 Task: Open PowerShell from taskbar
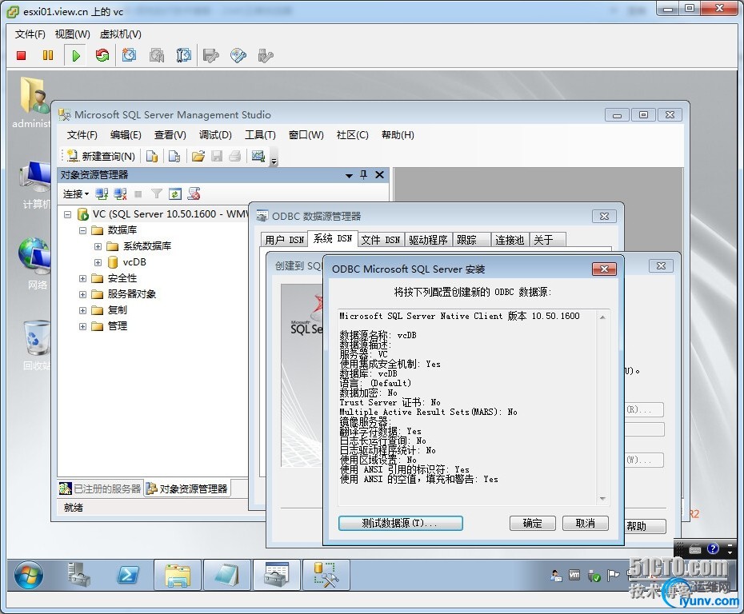click(128, 575)
